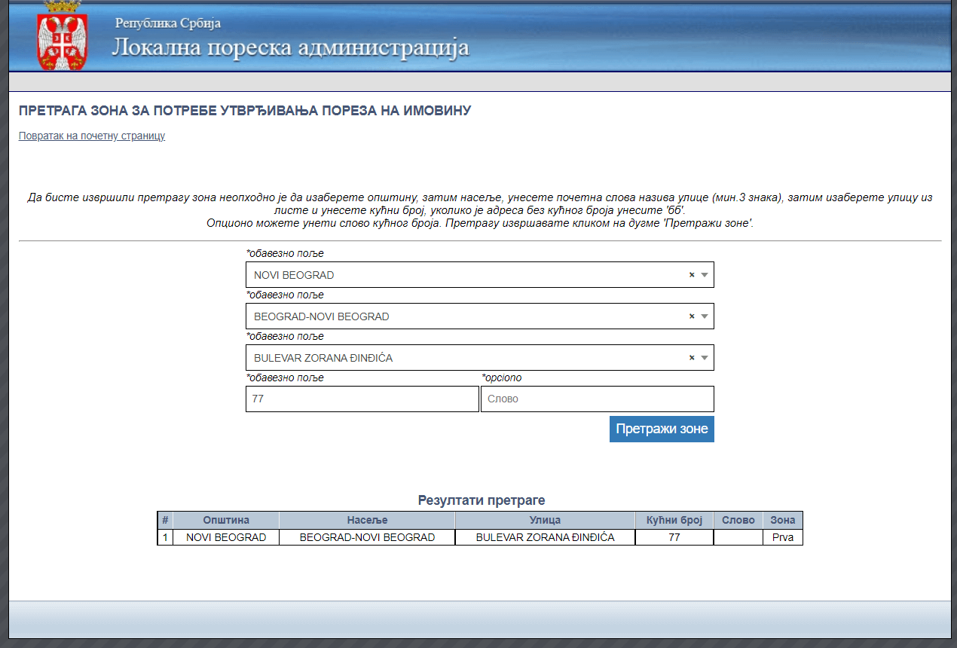Click the Општина column header
Image resolution: width=957 pixels, height=648 pixels.
tap(226, 520)
